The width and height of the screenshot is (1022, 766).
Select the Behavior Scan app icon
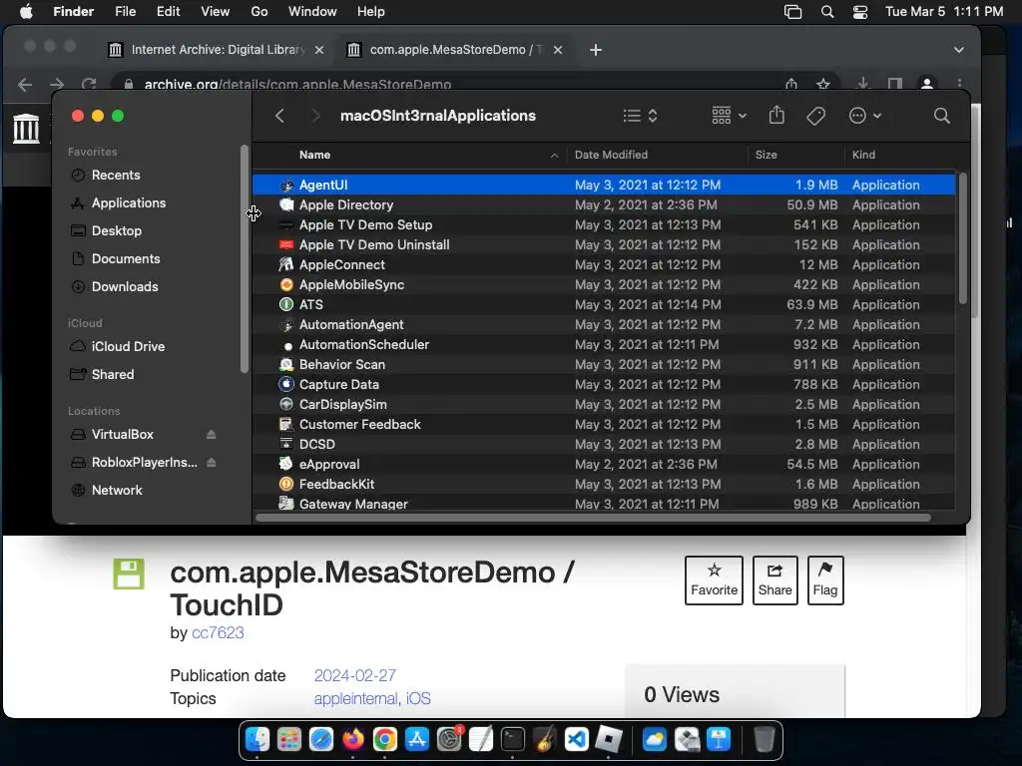pos(286,364)
